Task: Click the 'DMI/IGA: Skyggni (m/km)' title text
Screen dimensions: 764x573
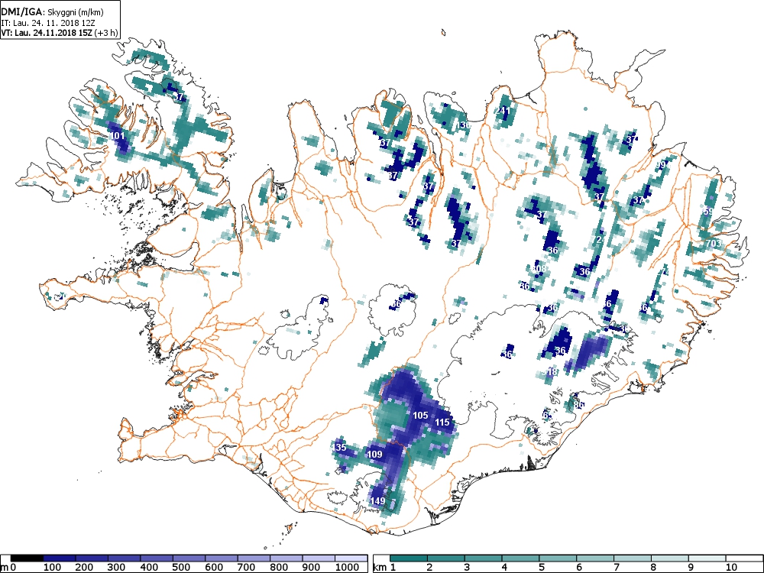Action: tap(53, 13)
